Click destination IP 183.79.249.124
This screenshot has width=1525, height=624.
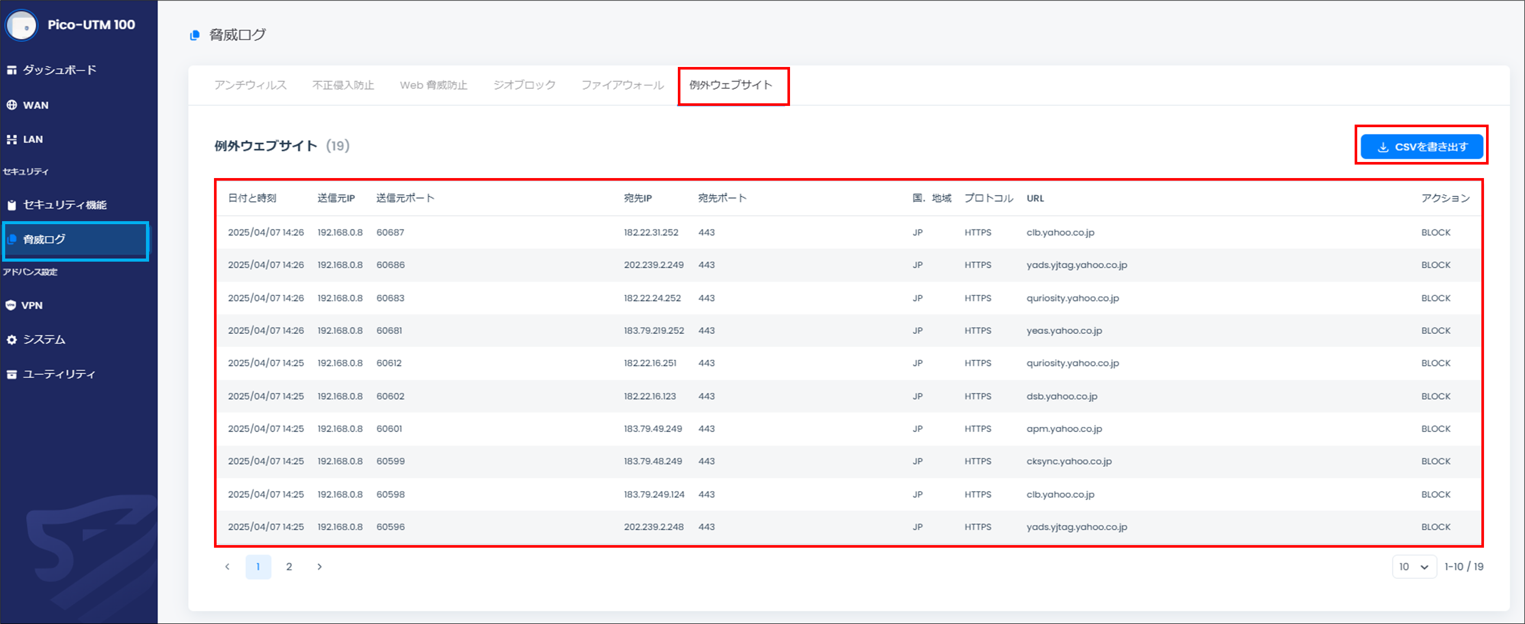pos(654,494)
